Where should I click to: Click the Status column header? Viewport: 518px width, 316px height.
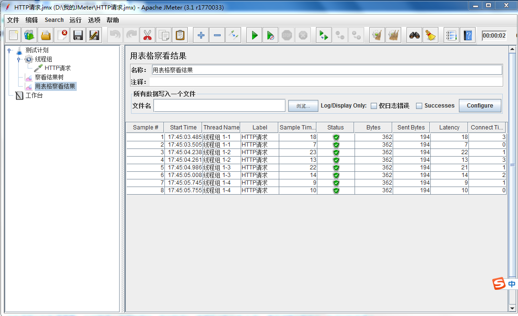(335, 128)
